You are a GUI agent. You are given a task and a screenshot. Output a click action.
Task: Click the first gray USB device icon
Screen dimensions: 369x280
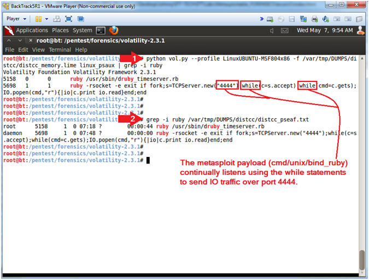coord(337,19)
